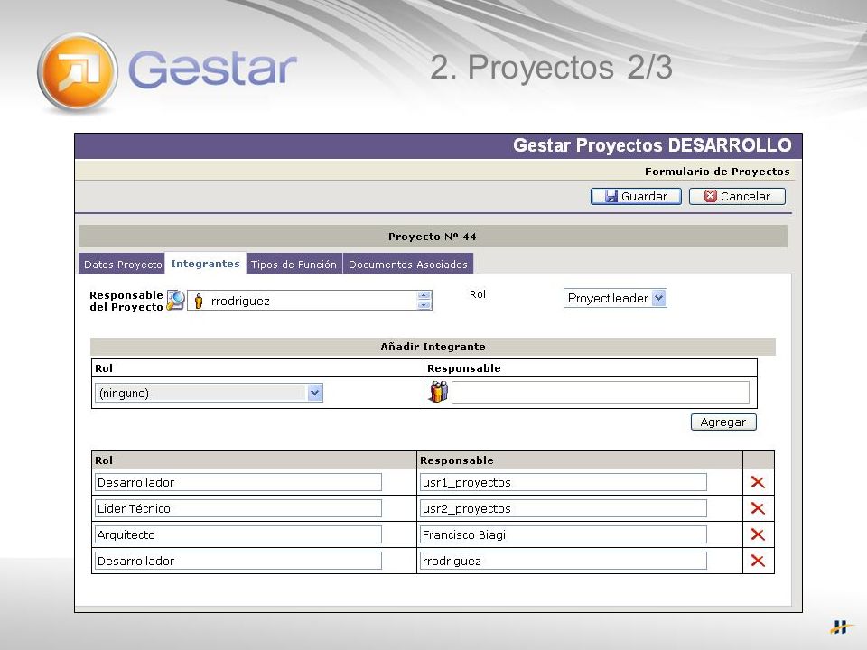Screen dimensions: 867x650
Task: Click the usr1_proyectos responsable field
Action: tap(563, 482)
